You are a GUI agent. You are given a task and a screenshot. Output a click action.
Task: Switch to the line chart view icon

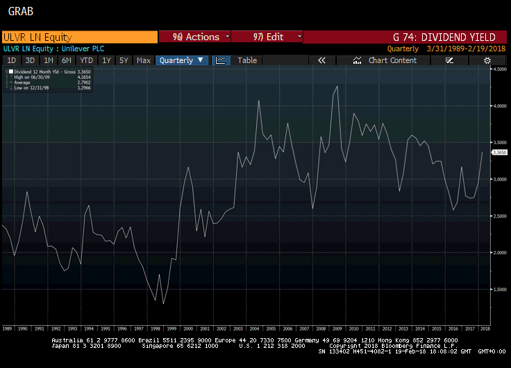221,60
